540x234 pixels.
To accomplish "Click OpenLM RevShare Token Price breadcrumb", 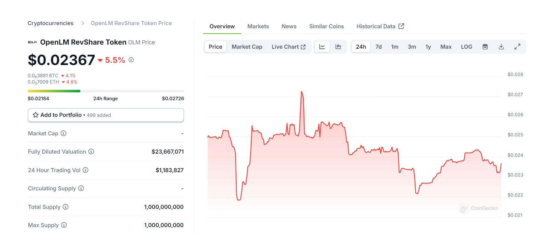I will pos(131,23).
